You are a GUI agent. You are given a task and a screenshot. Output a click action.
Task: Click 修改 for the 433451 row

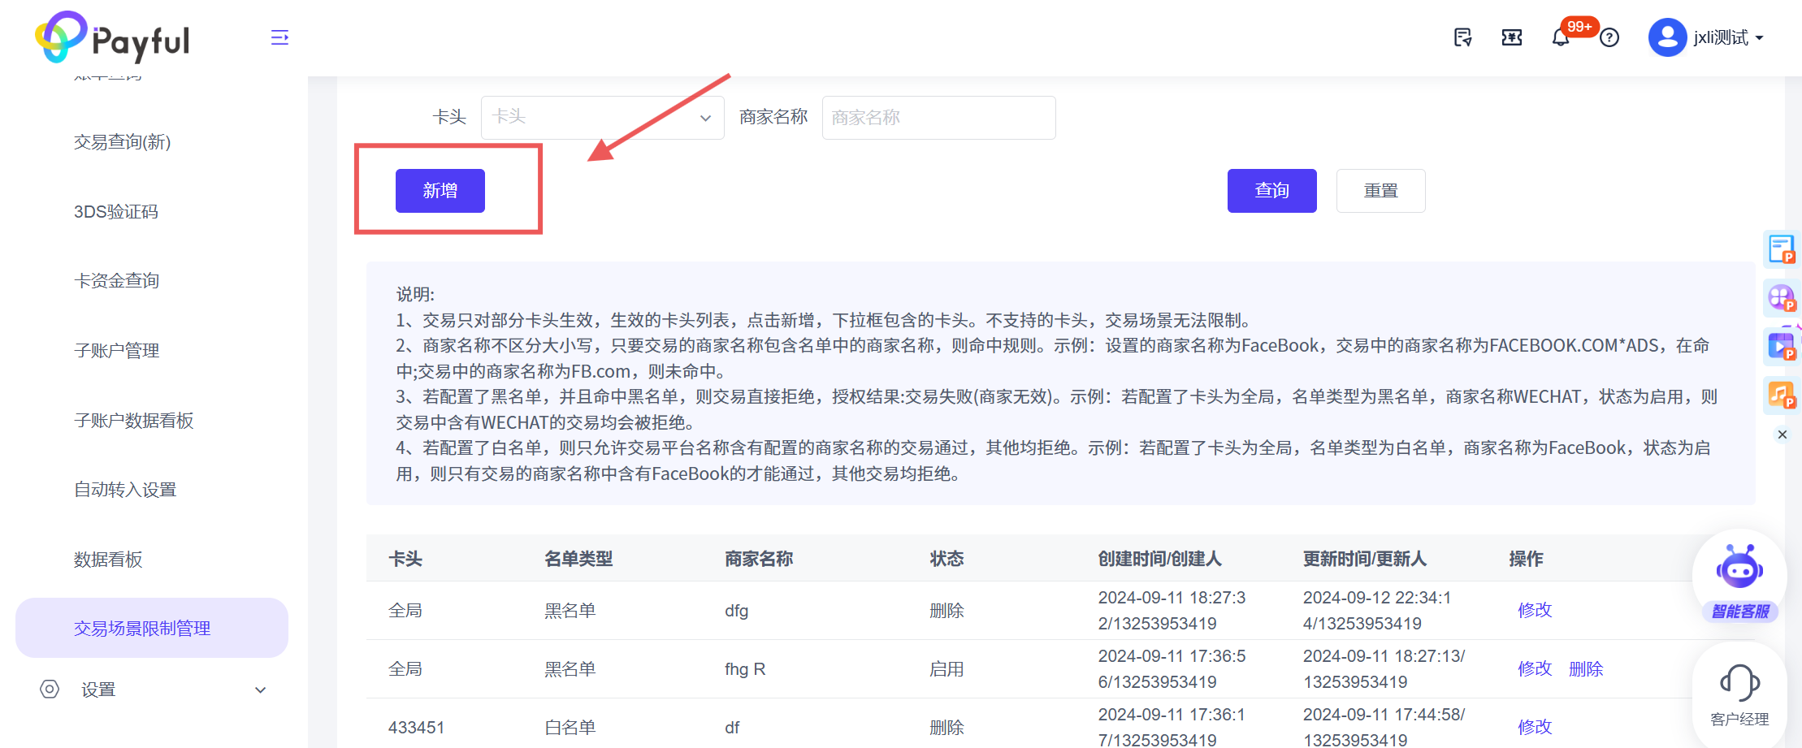click(1535, 727)
